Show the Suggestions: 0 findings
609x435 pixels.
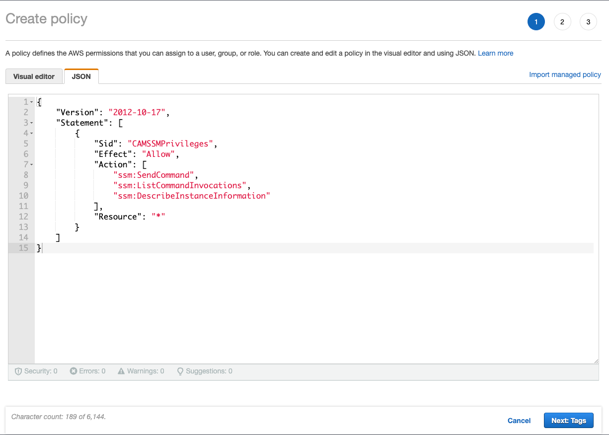pos(205,371)
